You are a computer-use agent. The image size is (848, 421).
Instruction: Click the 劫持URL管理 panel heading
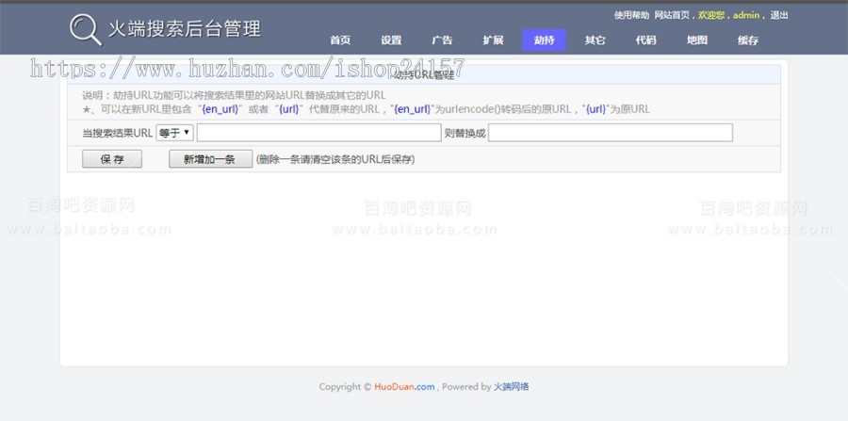[x=424, y=75]
